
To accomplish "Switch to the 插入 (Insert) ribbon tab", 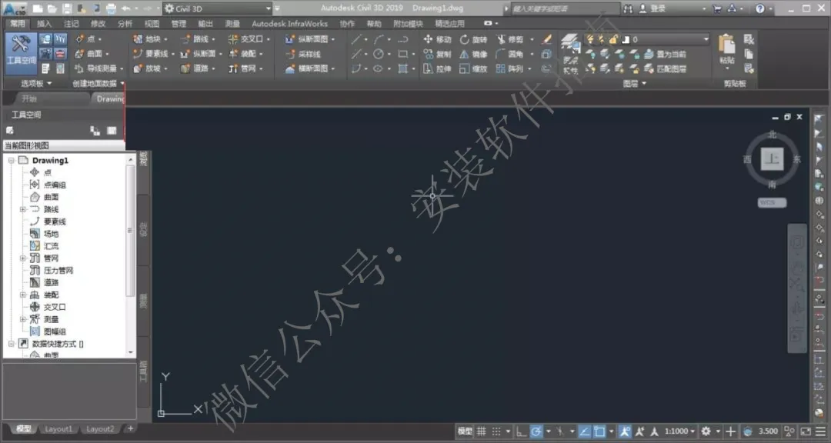I will click(x=45, y=24).
